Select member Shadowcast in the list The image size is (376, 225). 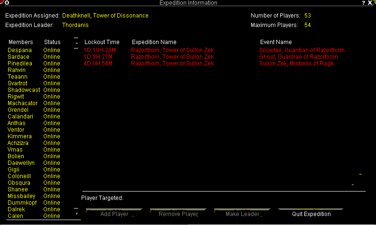click(24, 90)
